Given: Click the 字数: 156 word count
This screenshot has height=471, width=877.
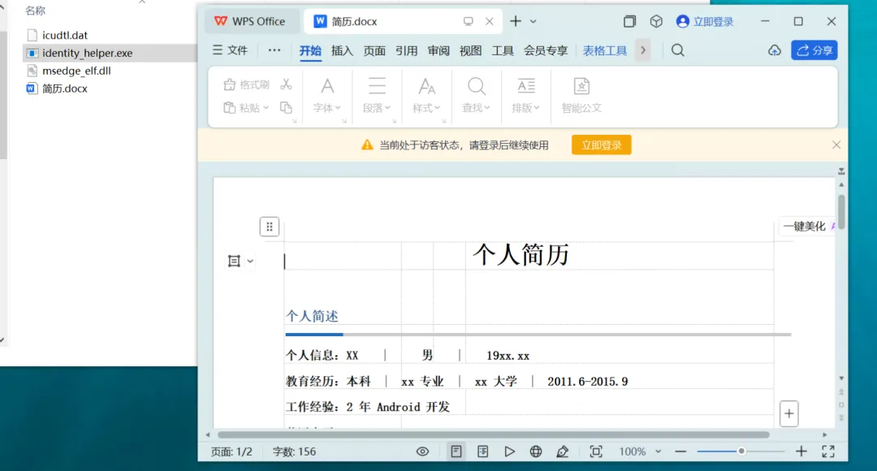Looking at the screenshot, I should 294,452.
